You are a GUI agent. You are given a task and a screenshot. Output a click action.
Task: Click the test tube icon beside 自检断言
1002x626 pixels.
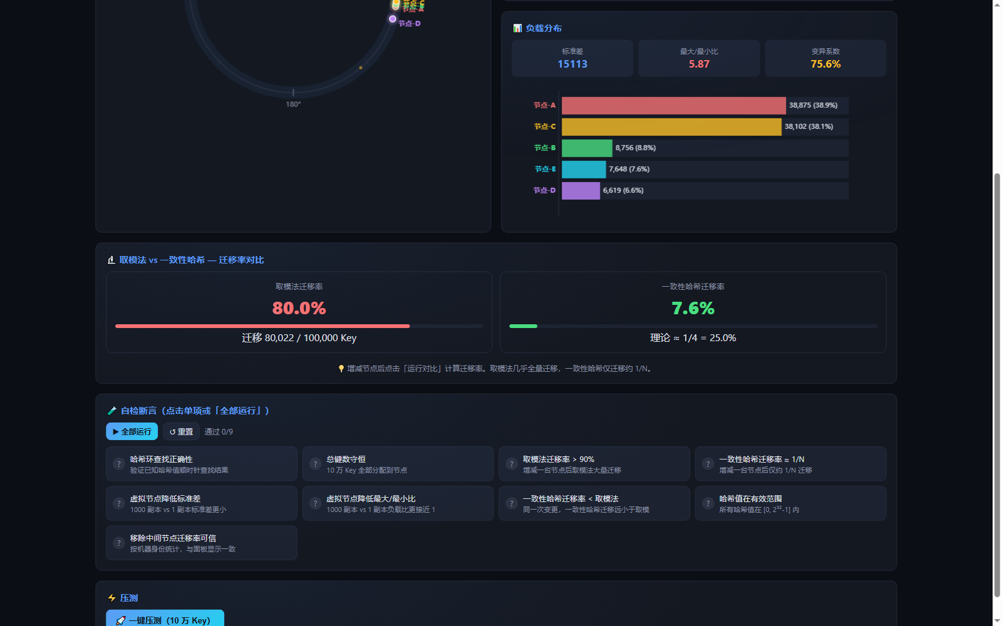(x=112, y=411)
